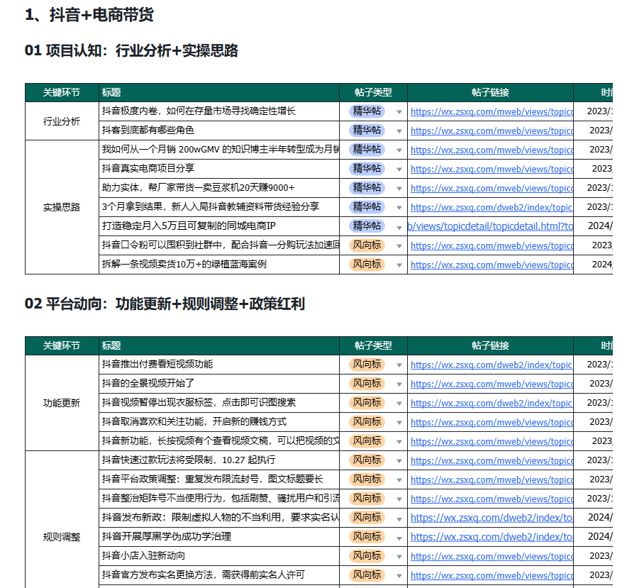Click 风向标 tag for 抖音取消喜欢和关注功能
Image resolution: width=627 pixels, height=588 pixels.
pyautogui.click(x=367, y=421)
